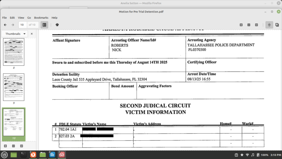Image resolution: width=282 pixels, height=159 pixels.
Task: Zoom in the document in top toolbar
Action: 249,25
